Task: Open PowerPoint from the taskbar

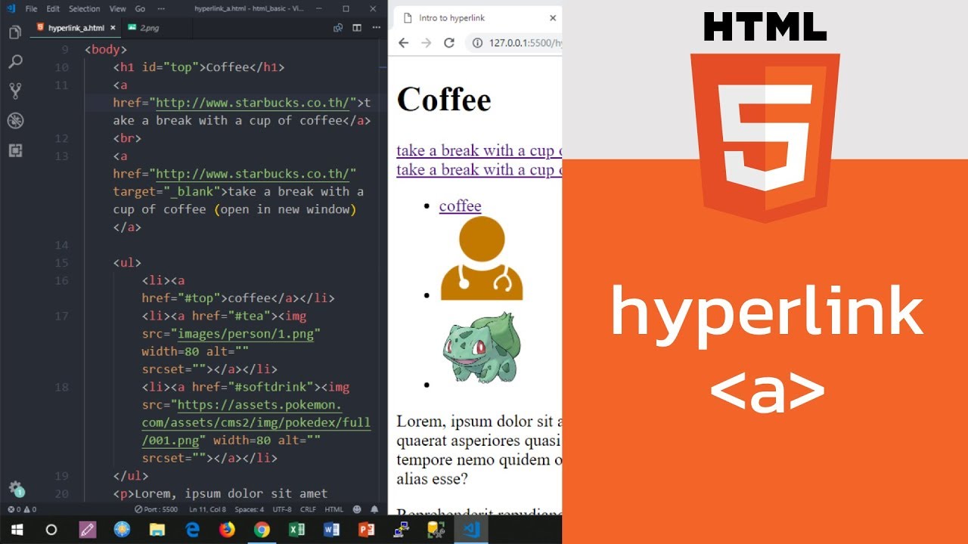Action: click(366, 530)
